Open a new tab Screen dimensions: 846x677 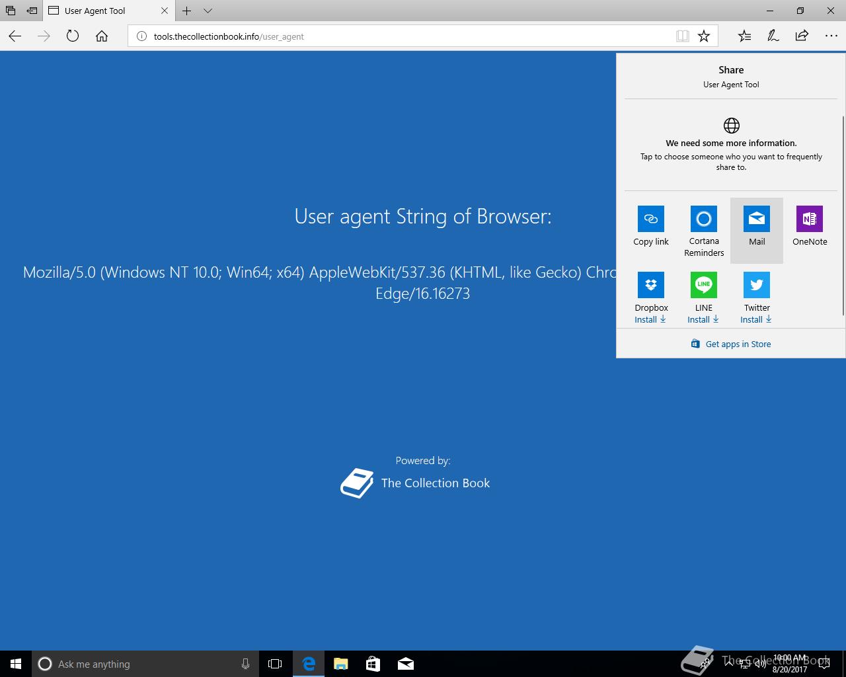pos(187,11)
